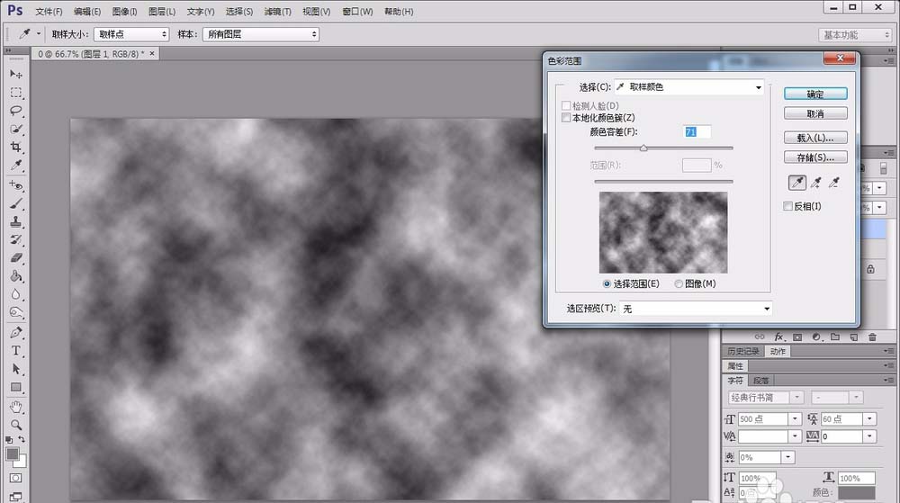This screenshot has height=503, width=900.
Task: Click the character 颜色 swatch
Action: (856, 493)
